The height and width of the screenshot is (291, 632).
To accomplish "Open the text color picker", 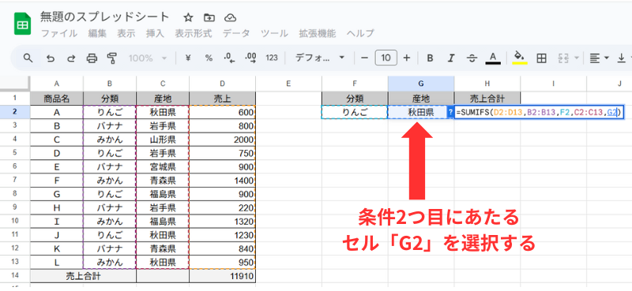I will click(493, 58).
